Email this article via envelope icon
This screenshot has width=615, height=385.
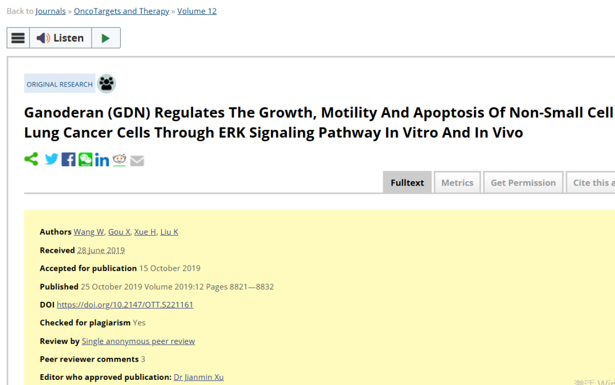tap(137, 161)
